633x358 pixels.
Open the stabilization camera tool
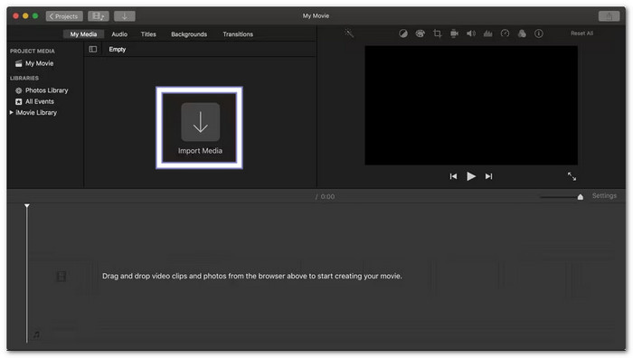pyautogui.click(x=454, y=33)
